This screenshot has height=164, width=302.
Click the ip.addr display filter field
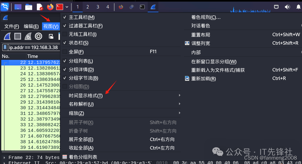(34, 47)
